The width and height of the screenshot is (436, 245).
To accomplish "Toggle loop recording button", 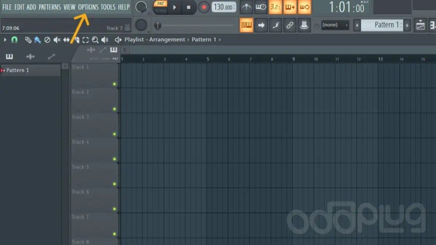I will [x=304, y=7].
